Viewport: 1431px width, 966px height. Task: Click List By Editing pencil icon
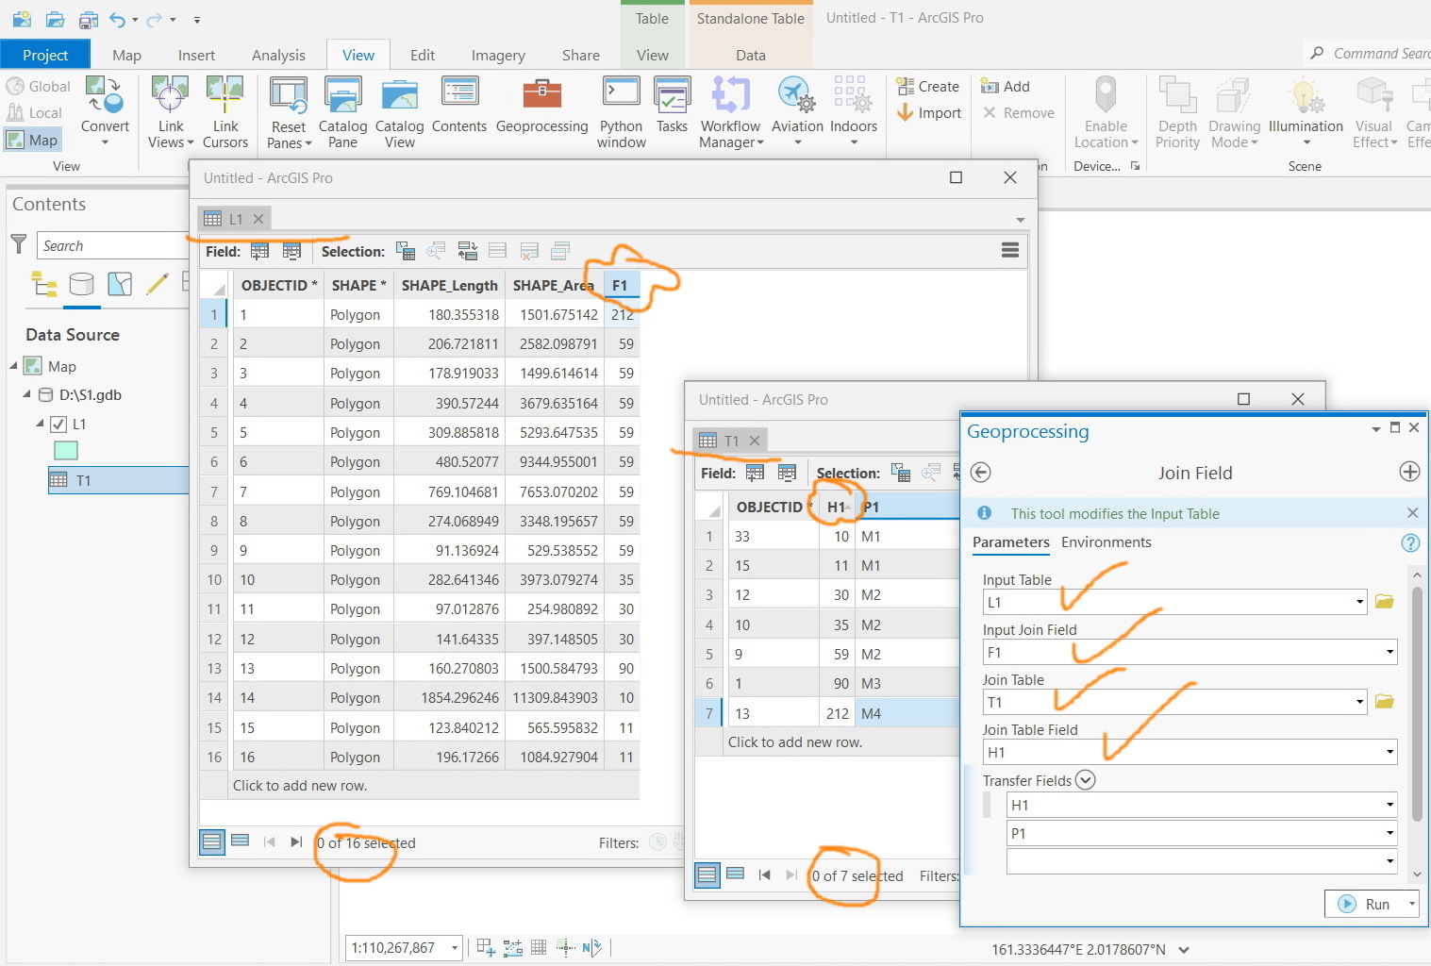coord(158,283)
